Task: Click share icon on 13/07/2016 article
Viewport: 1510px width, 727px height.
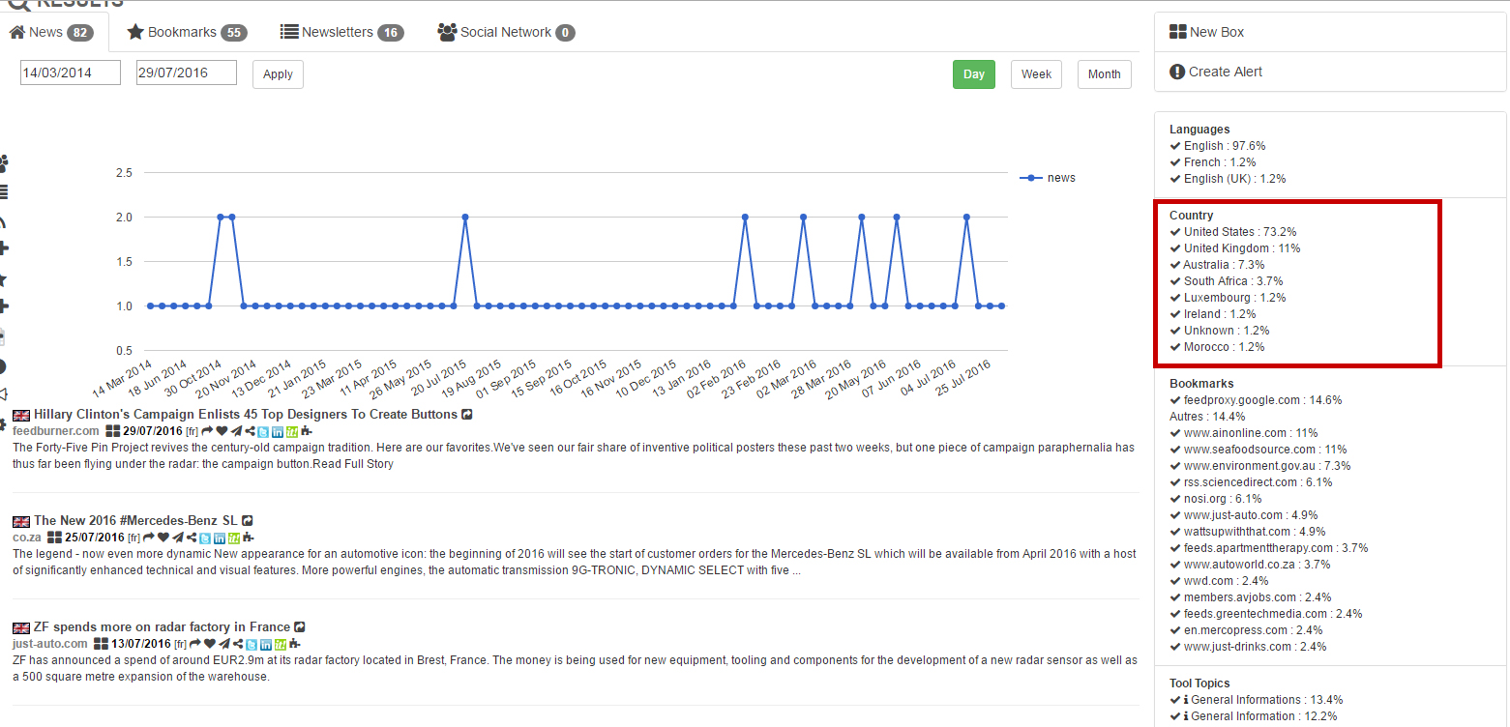Action: point(238,644)
